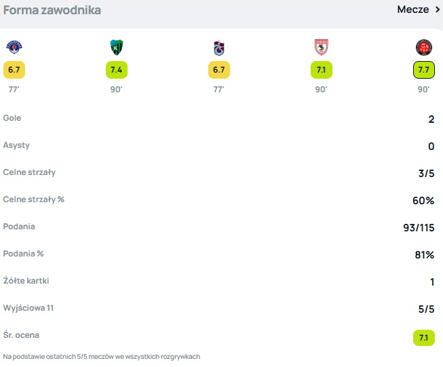
Task: Select the Gole statistic row label
Action: tap(12, 118)
